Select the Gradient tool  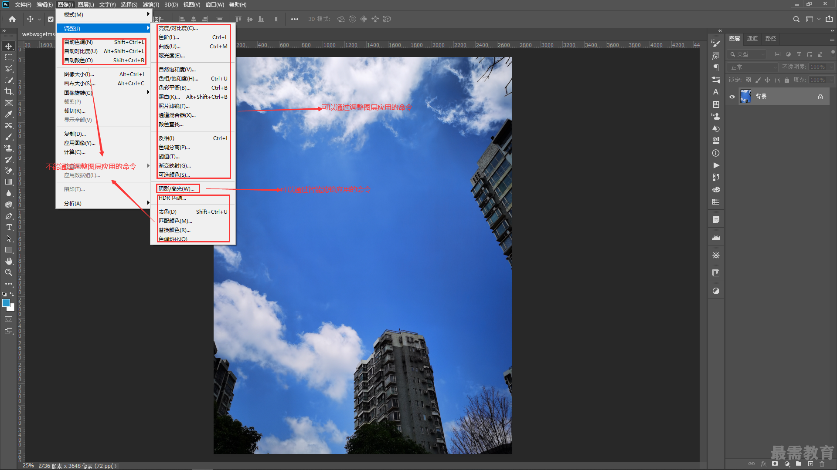click(x=9, y=182)
